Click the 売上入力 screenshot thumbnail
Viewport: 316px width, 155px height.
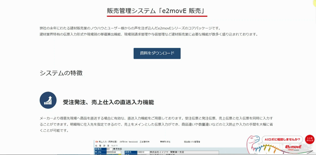tap(170, 147)
